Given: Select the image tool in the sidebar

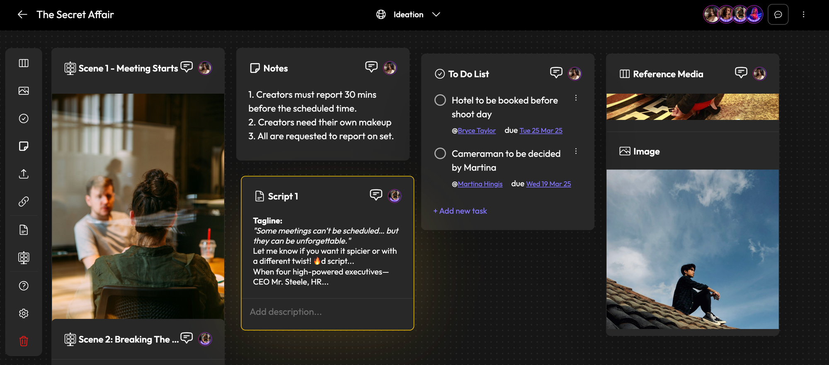Looking at the screenshot, I should point(24,91).
